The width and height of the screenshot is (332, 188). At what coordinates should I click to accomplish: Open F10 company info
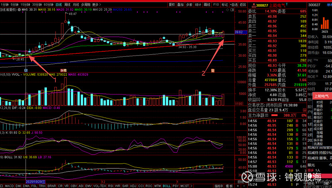(x=216, y=5)
